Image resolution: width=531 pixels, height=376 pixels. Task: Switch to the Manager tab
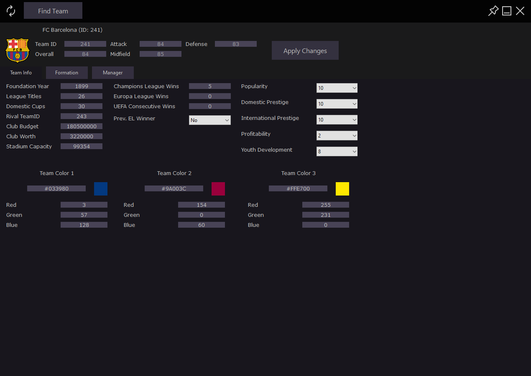112,72
